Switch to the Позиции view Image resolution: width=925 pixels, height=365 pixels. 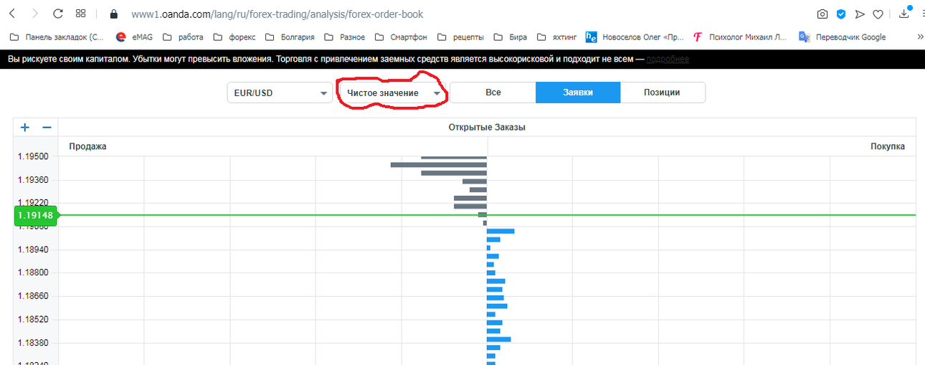point(663,93)
